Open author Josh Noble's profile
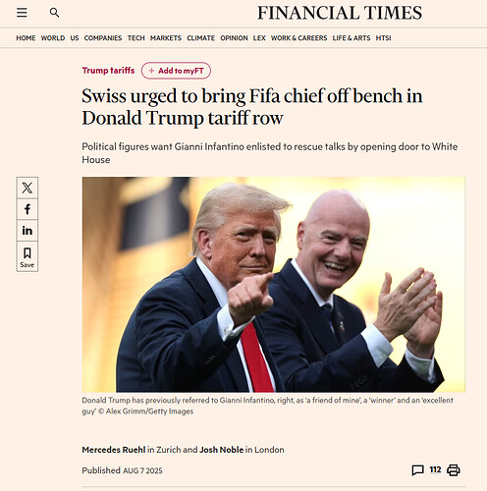This screenshot has height=491, width=487. click(222, 450)
